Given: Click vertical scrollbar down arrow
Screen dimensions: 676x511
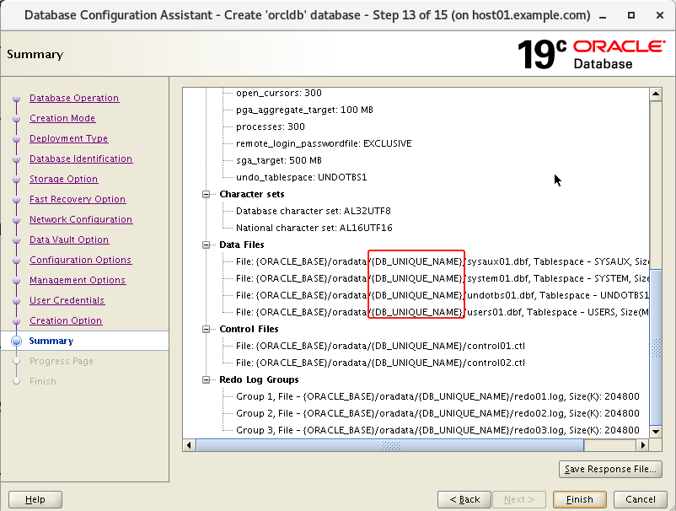Looking at the screenshot, I should (x=656, y=431).
